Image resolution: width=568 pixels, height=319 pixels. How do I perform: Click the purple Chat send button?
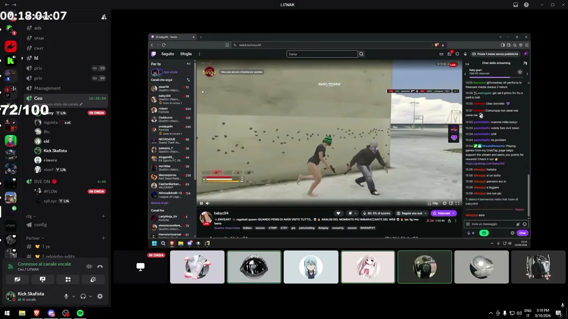point(522,233)
